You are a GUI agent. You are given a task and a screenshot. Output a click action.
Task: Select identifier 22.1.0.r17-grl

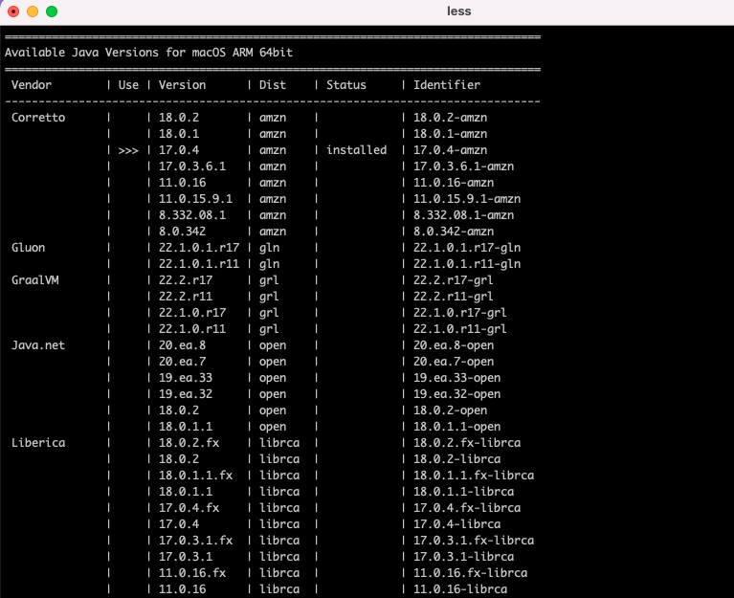pyautogui.click(x=459, y=313)
